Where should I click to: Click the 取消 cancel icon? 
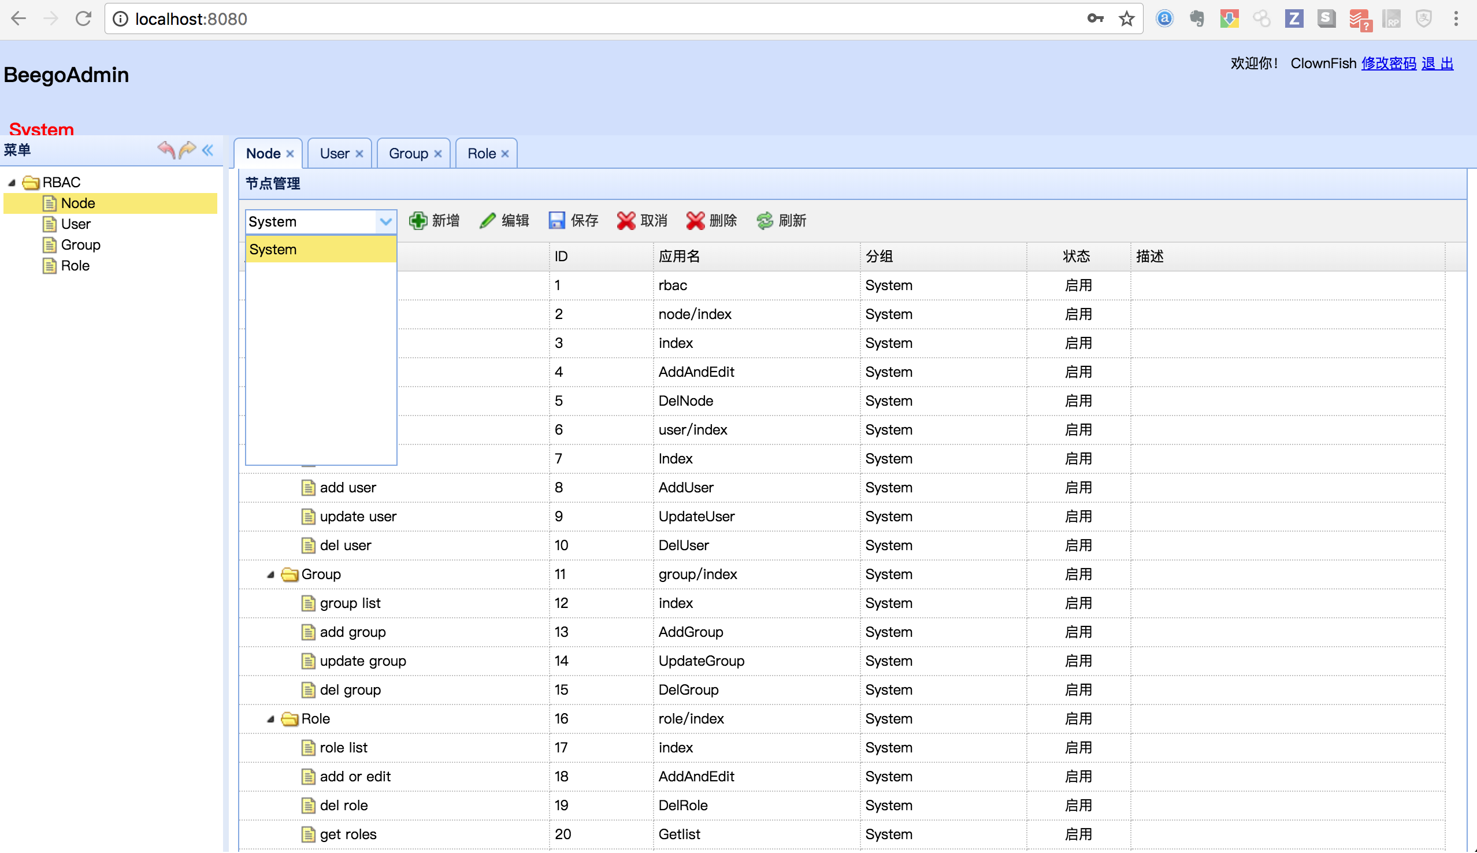coord(626,221)
